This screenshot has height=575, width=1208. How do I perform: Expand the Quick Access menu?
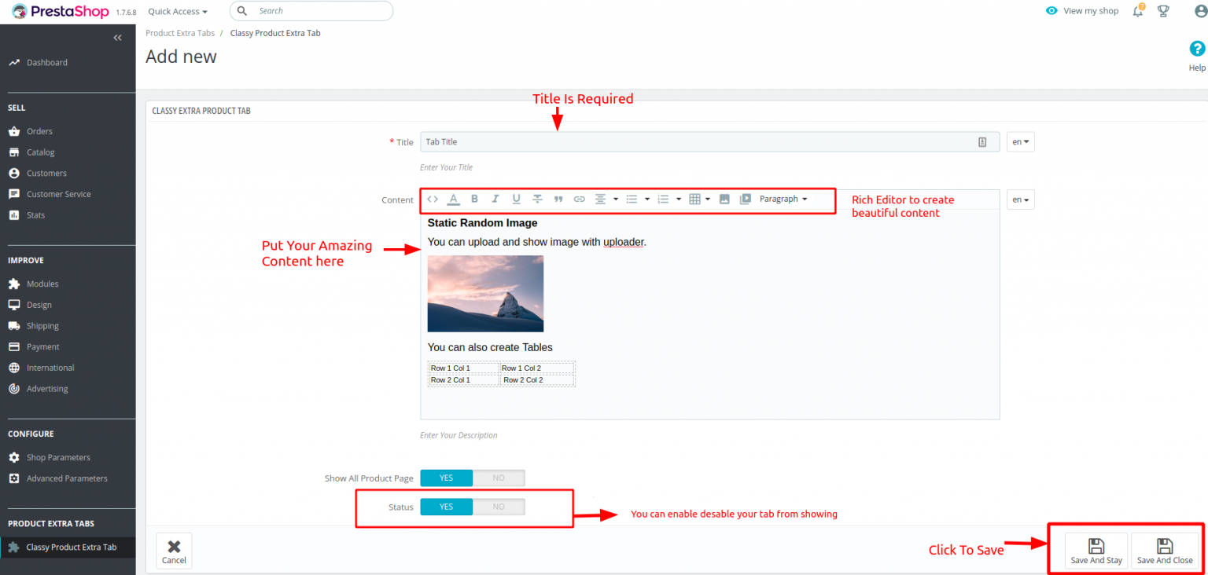(176, 11)
